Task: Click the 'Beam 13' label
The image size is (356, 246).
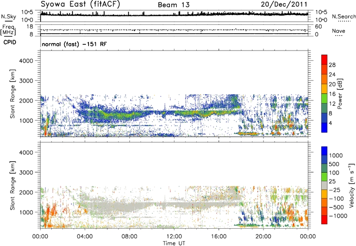Action: tap(174, 5)
